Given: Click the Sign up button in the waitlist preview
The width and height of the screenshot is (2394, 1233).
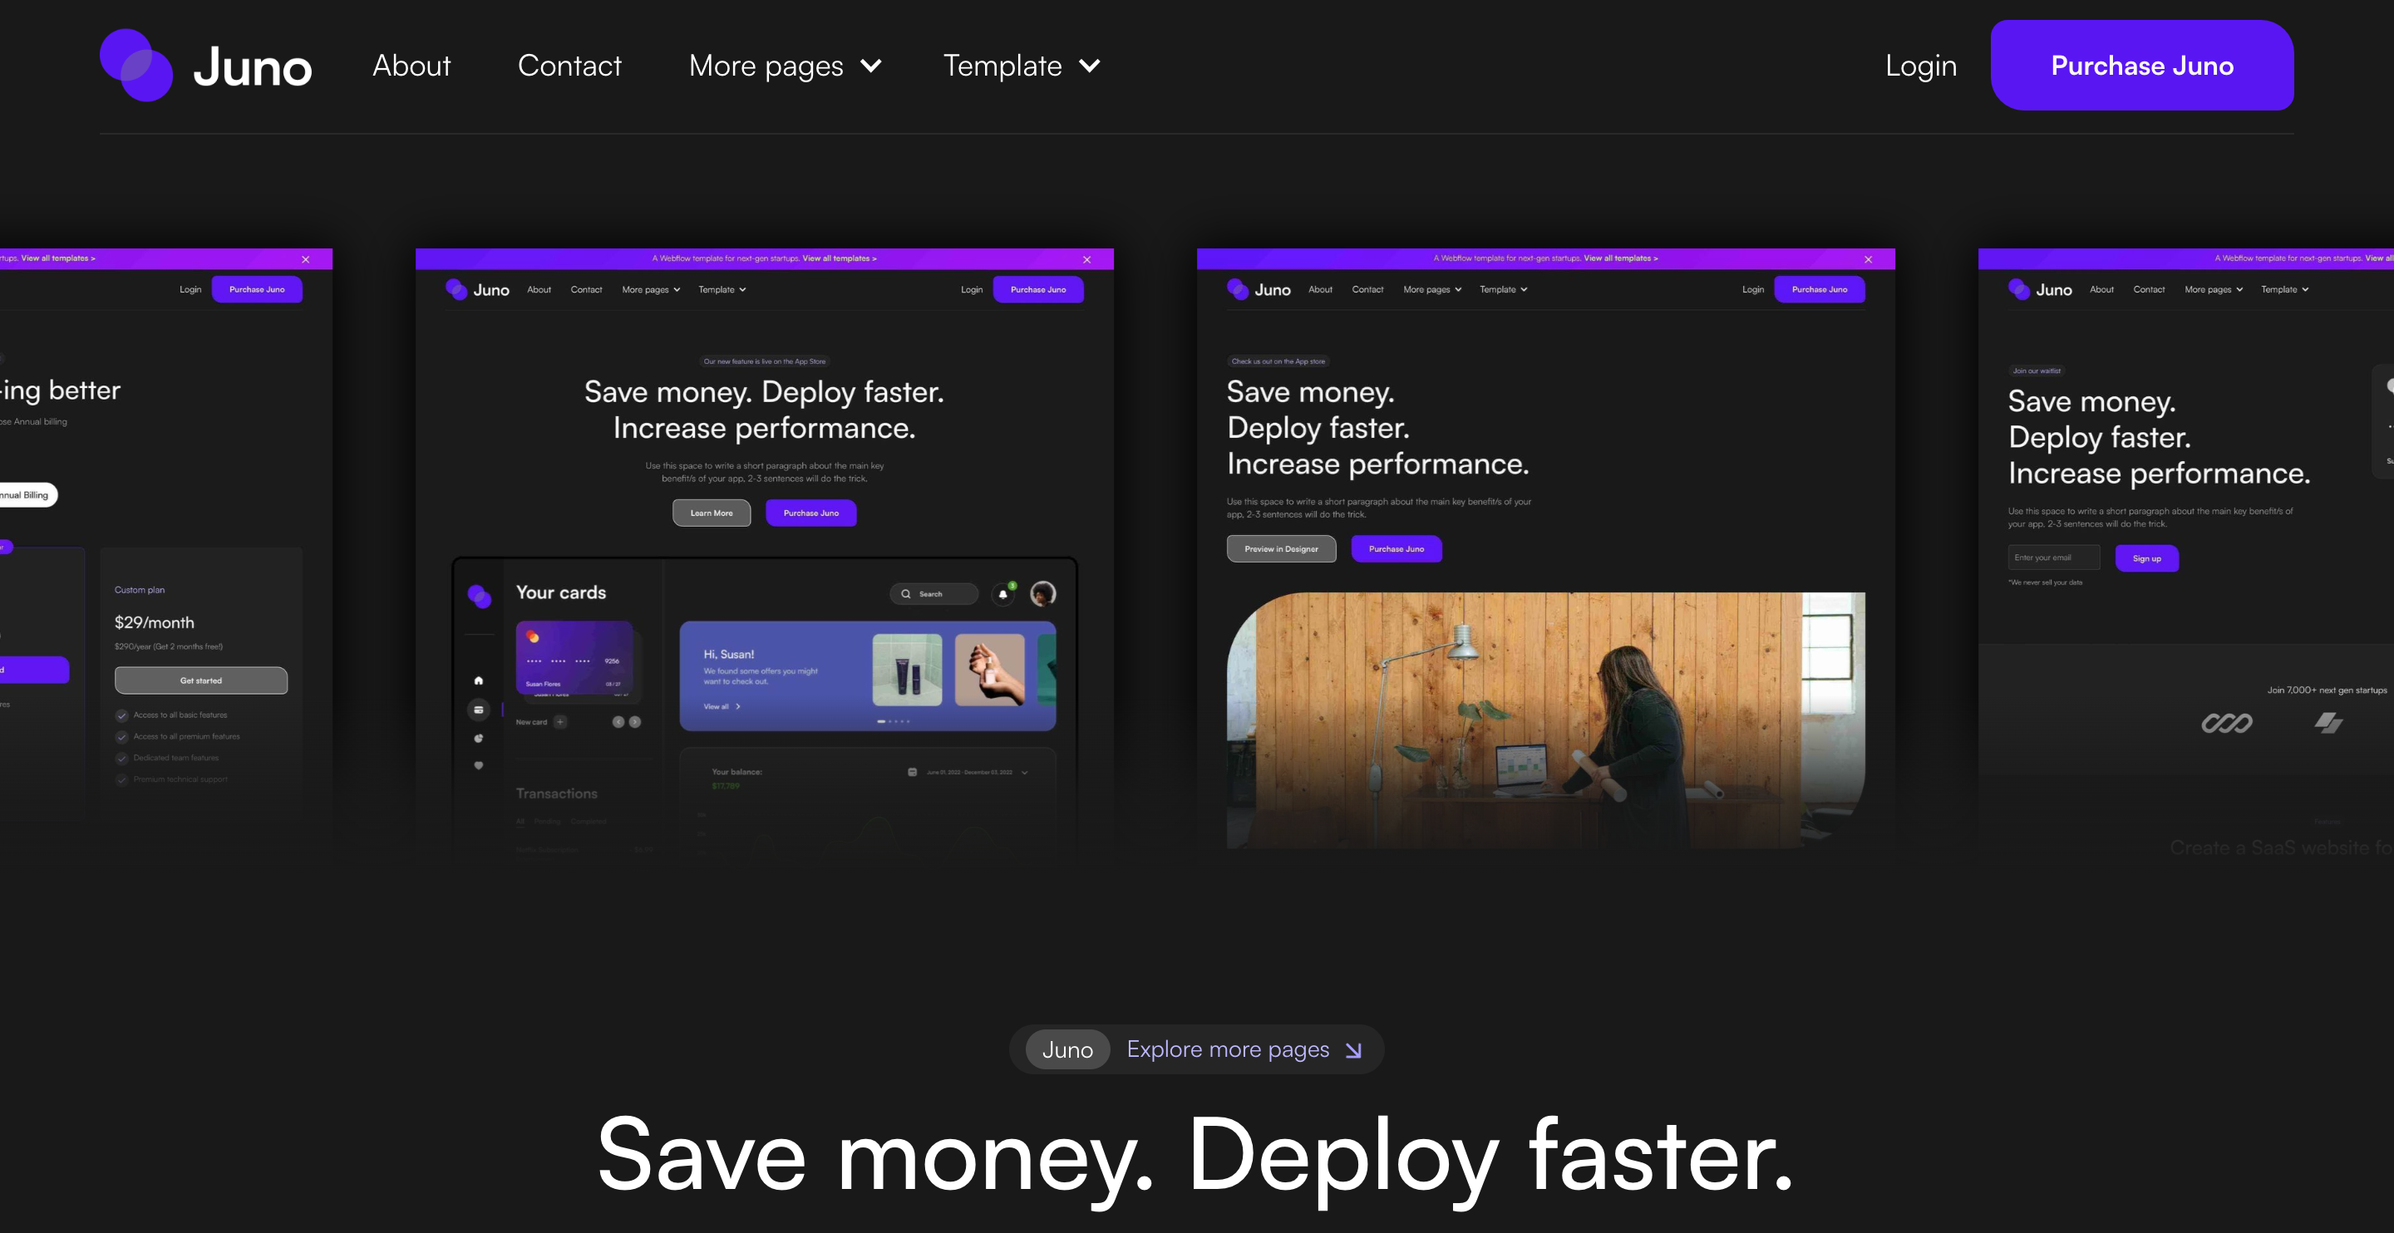Looking at the screenshot, I should (x=2147, y=558).
